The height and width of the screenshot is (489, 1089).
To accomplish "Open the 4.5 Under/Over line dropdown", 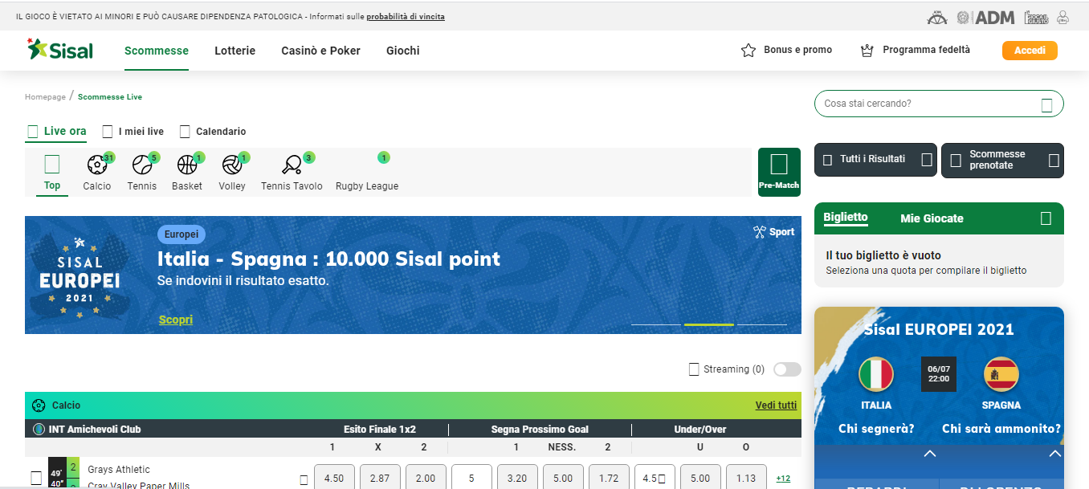I will point(653,479).
